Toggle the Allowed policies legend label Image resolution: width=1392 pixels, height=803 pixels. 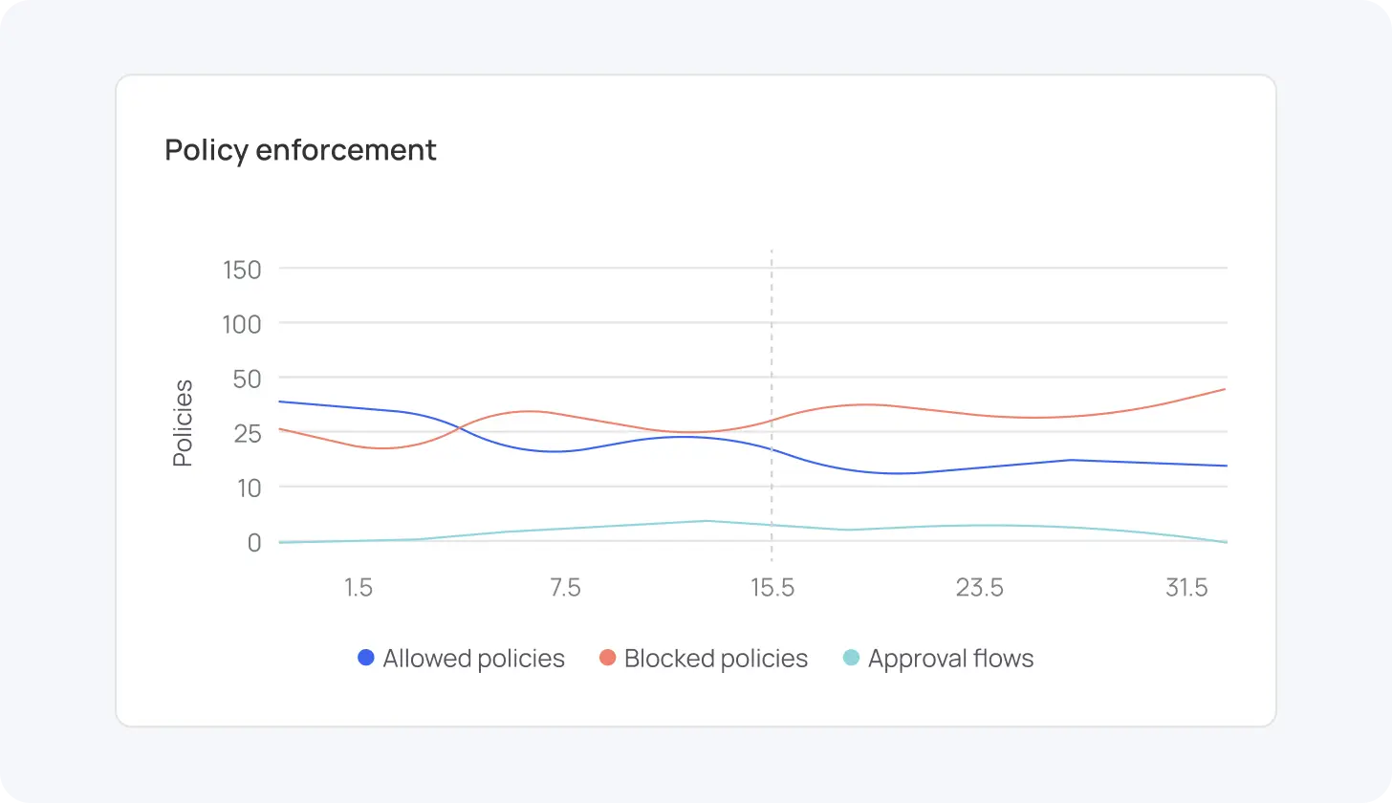click(x=473, y=659)
